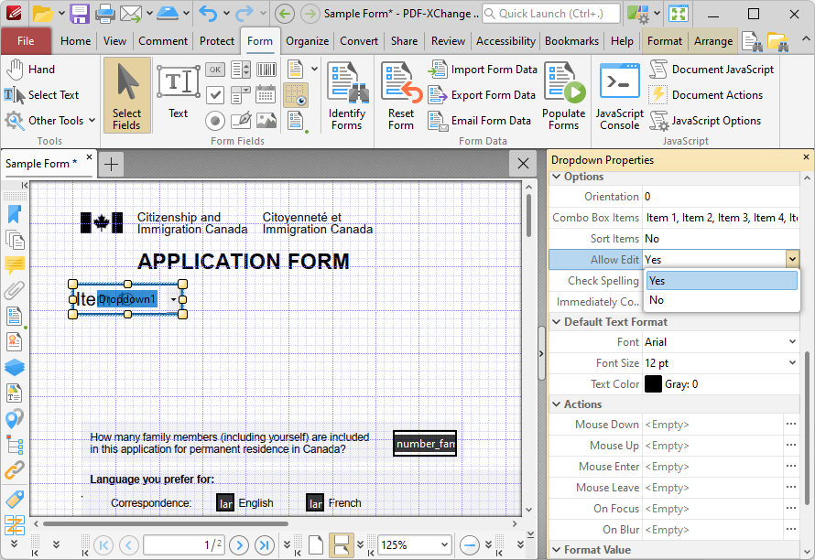Insert a list box form field
This screenshot has height=560, width=815.
(241, 70)
